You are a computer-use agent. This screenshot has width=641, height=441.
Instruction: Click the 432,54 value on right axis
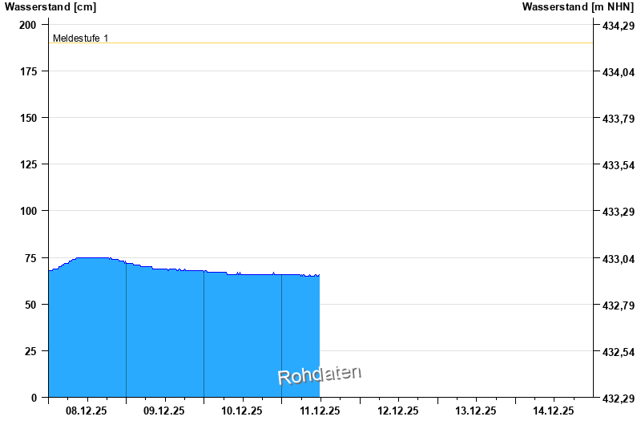point(619,352)
